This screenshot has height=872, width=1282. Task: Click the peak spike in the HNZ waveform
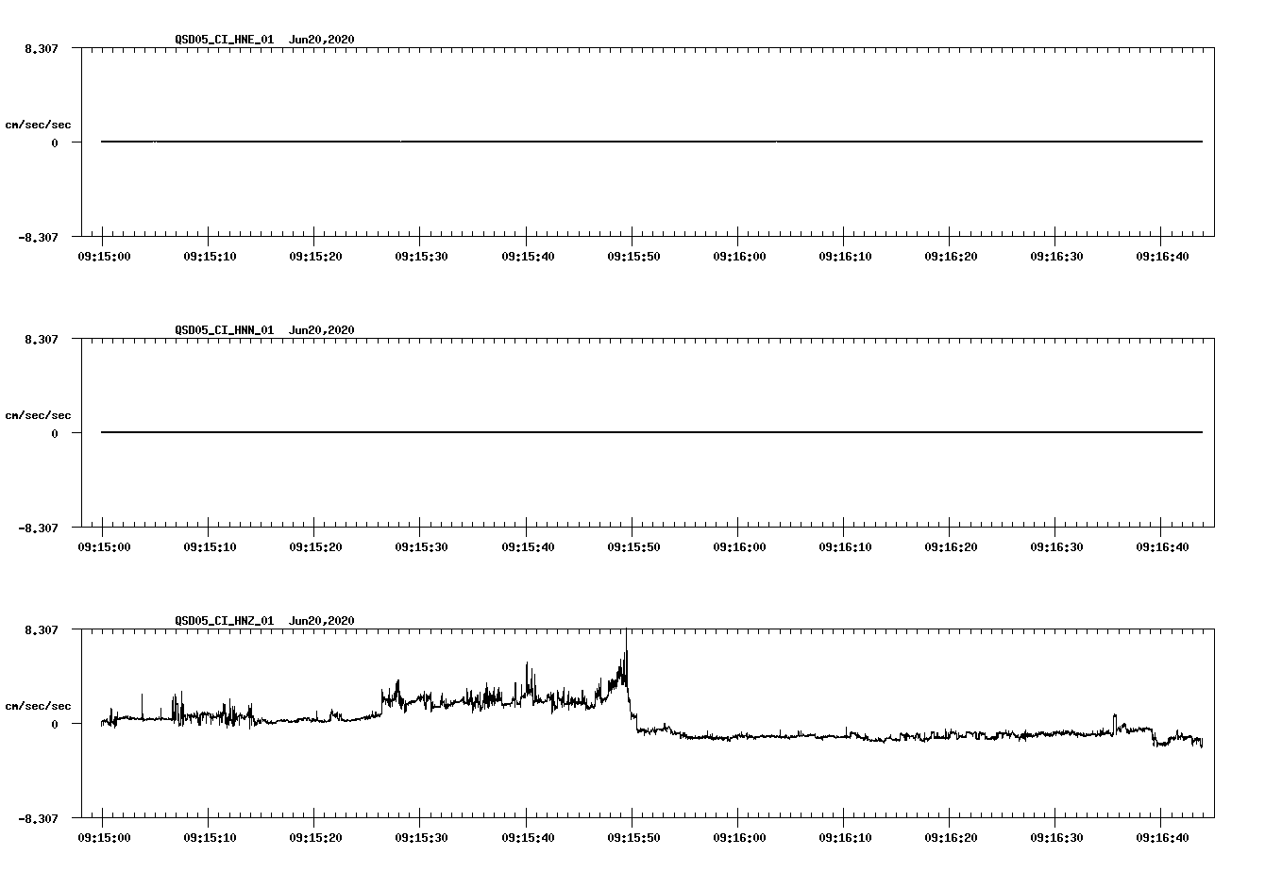626,651
